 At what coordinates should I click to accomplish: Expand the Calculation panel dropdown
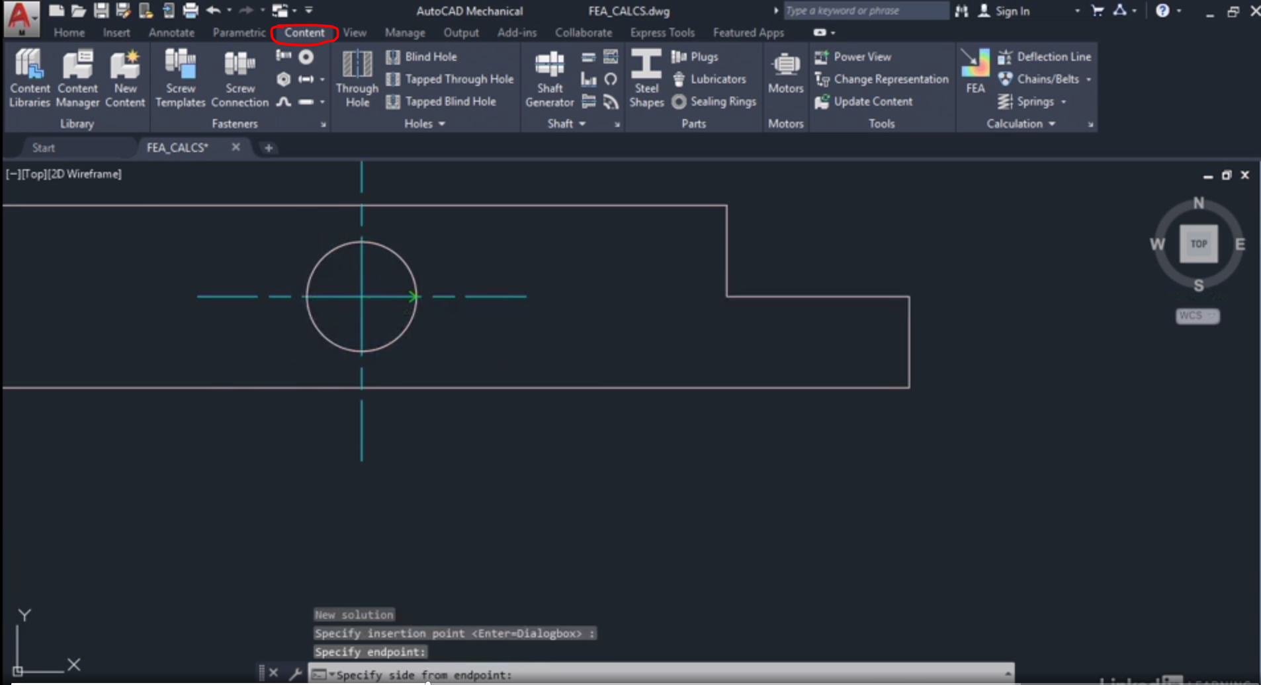pyautogui.click(x=1051, y=124)
